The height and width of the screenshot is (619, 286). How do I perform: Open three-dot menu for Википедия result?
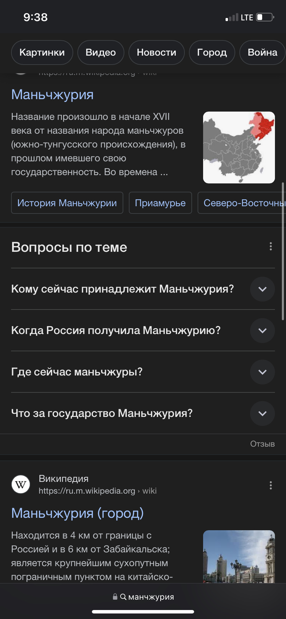pyautogui.click(x=270, y=485)
